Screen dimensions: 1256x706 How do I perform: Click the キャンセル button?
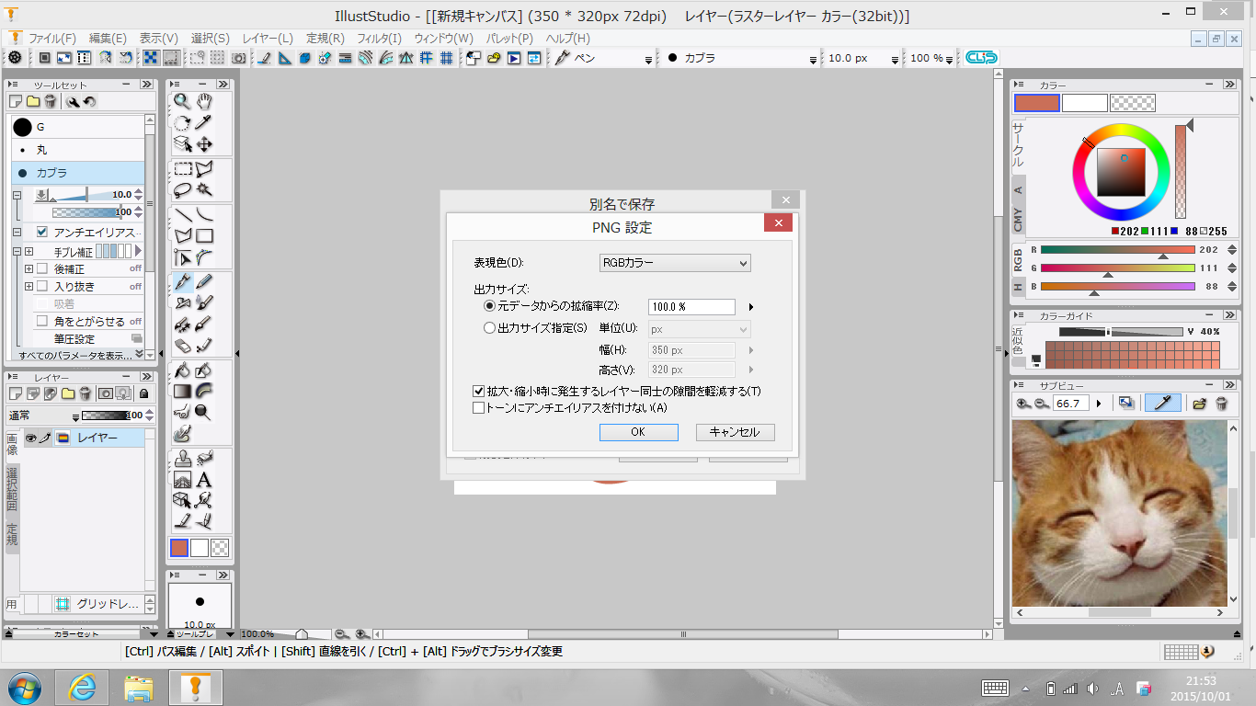click(x=735, y=432)
